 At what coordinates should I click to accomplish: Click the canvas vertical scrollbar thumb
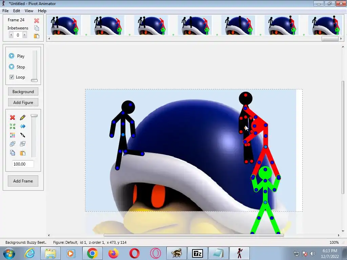343,137
